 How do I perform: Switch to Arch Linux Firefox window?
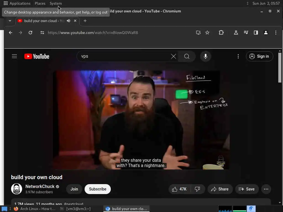[x=35, y=209]
